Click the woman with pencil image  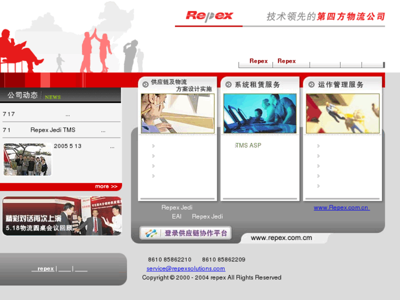click(x=178, y=113)
